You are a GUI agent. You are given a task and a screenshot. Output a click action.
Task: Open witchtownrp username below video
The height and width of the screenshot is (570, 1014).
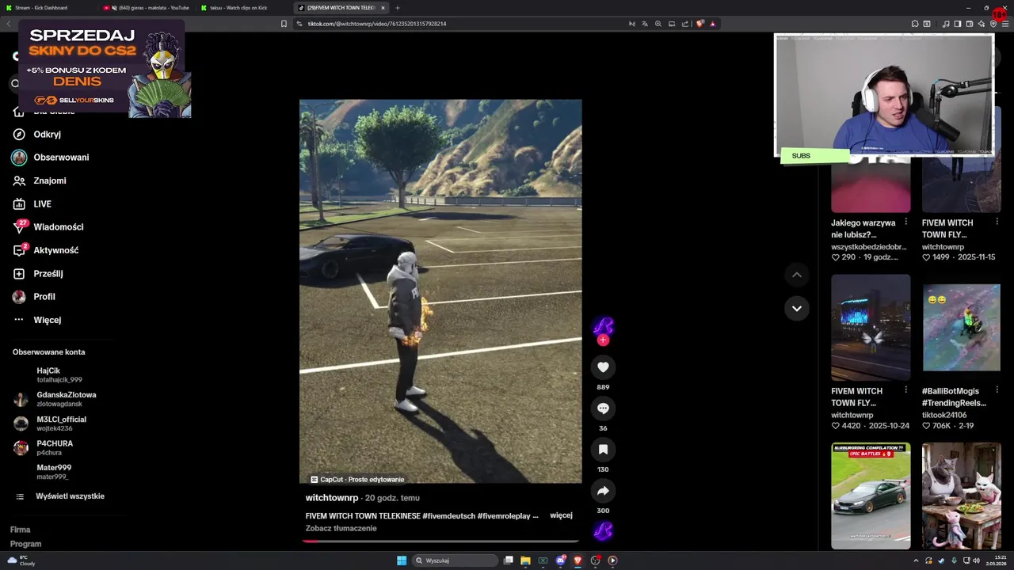click(332, 498)
